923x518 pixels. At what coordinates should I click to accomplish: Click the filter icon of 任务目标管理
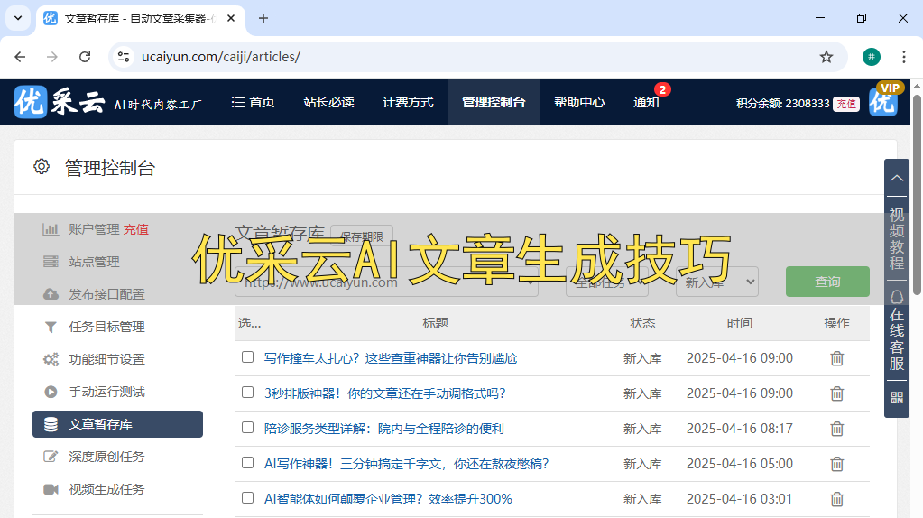51,327
